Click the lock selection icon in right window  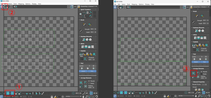point(165,96)
